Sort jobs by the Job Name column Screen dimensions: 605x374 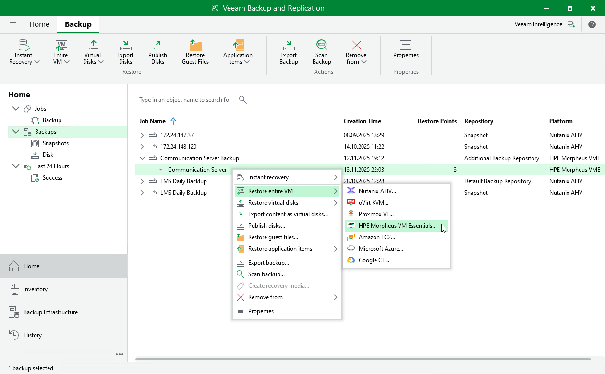point(153,121)
